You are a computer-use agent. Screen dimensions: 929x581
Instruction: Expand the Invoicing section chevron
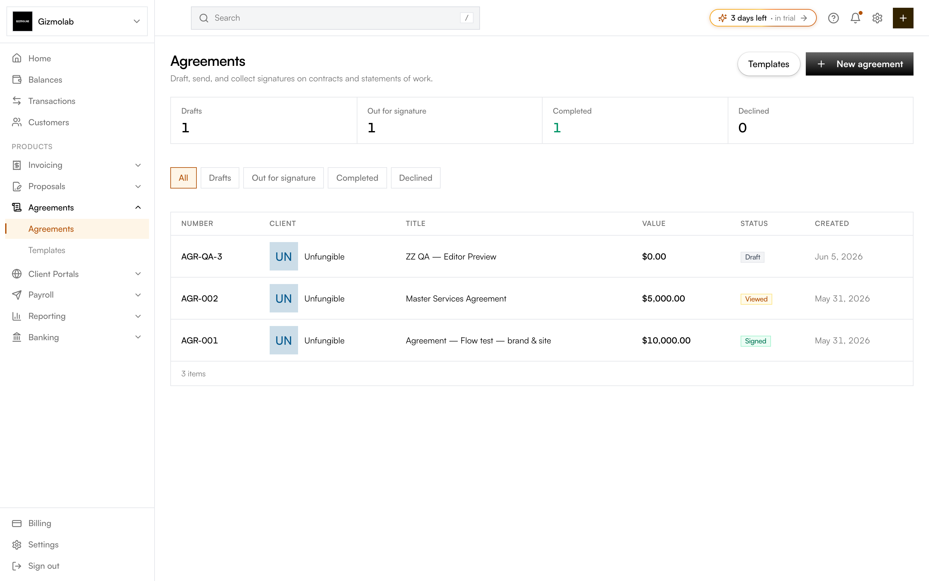click(138, 165)
